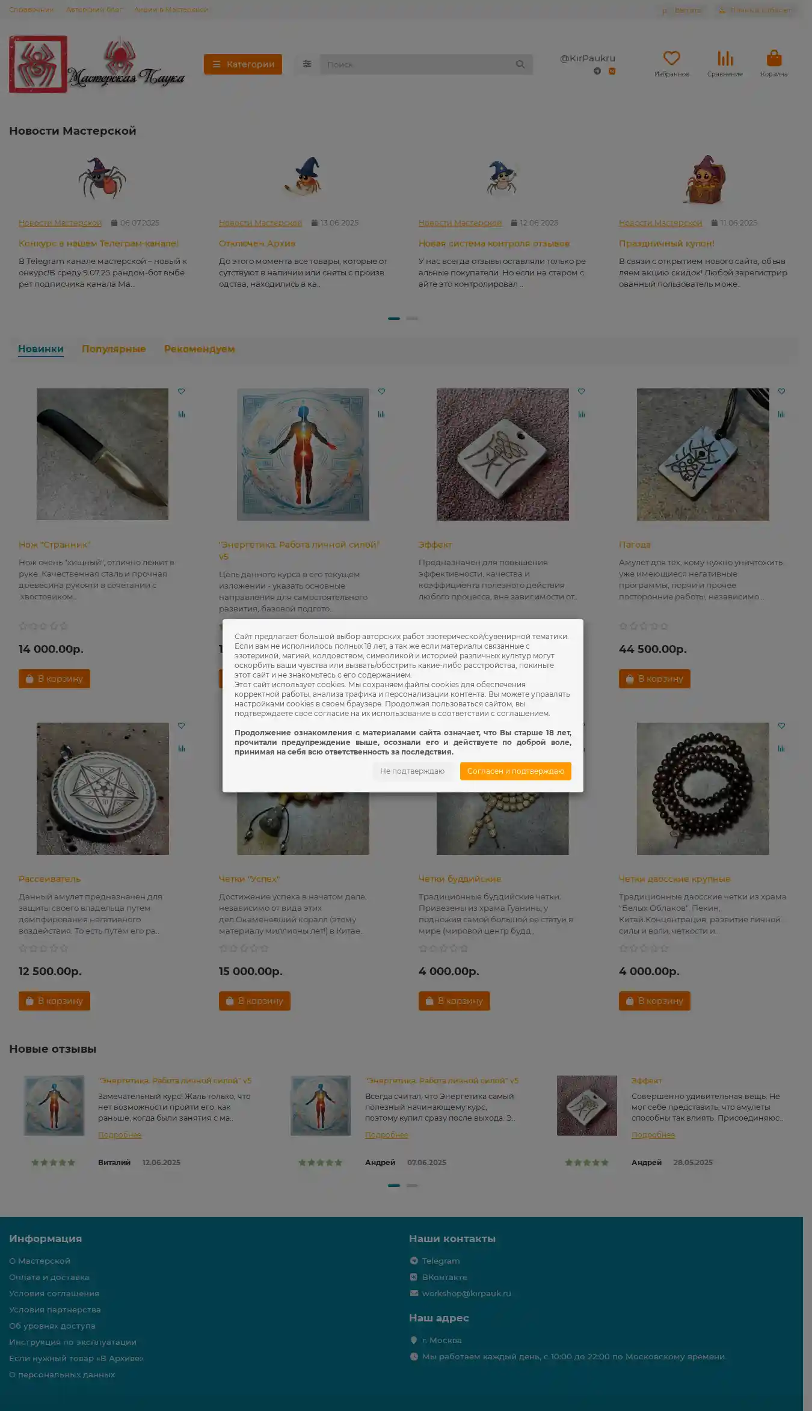Click the Telegram icon under @KirPaukru
812x1411 pixels.
pyautogui.click(x=597, y=71)
